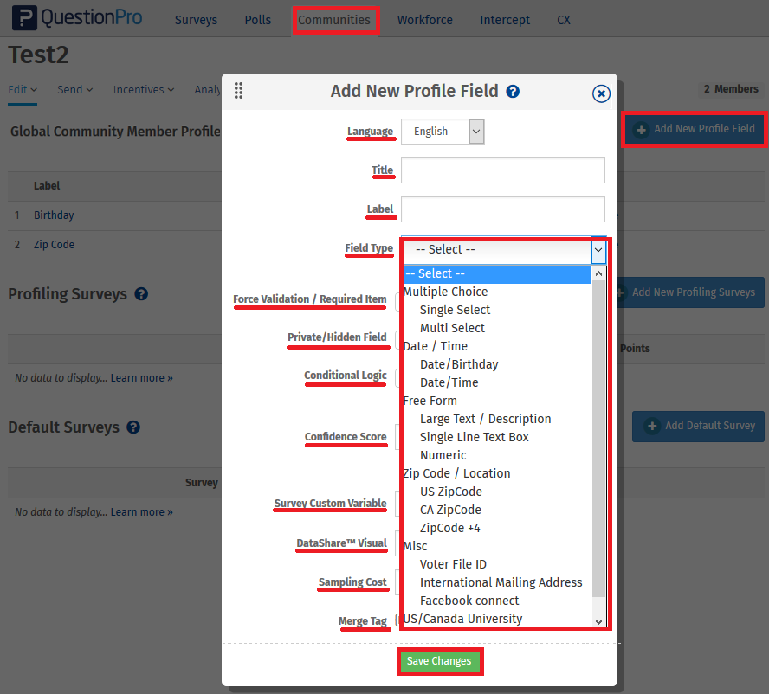Click the QuestionPro logo
Image resolution: width=769 pixels, height=694 pixels.
pyautogui.click(x=76, y=17)
